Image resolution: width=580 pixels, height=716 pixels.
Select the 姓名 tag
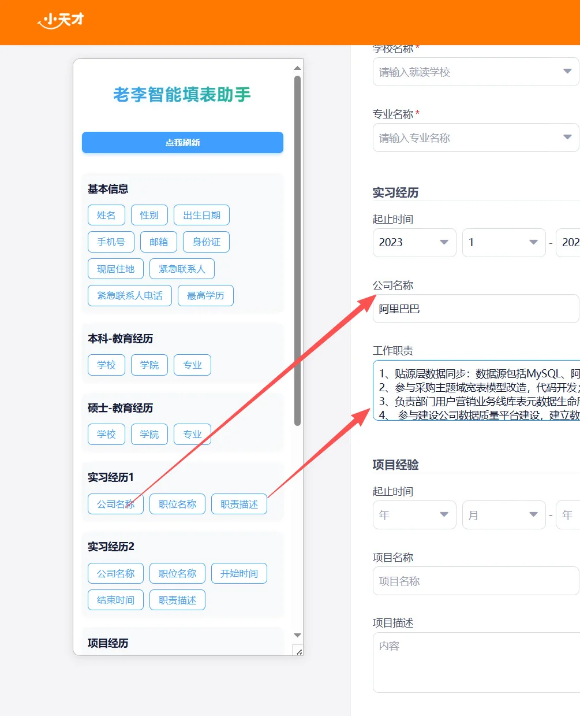pos(106,215)
